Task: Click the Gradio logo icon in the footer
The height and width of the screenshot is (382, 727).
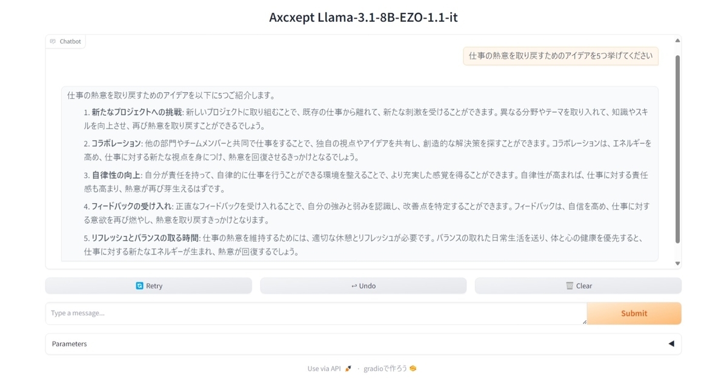Action: click(413, 369)
